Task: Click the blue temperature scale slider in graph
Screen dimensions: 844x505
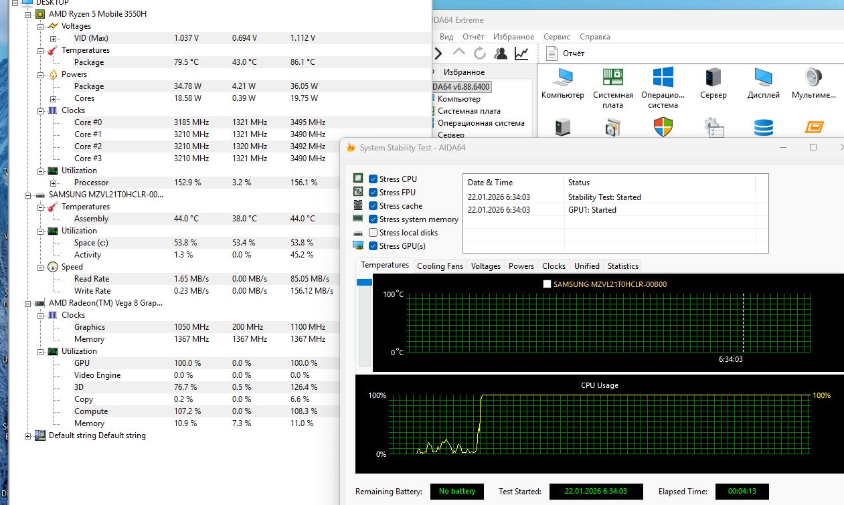Action: (x=364, y=282)
